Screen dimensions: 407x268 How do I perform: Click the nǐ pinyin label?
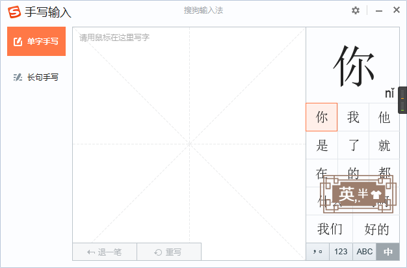[389, 93]
